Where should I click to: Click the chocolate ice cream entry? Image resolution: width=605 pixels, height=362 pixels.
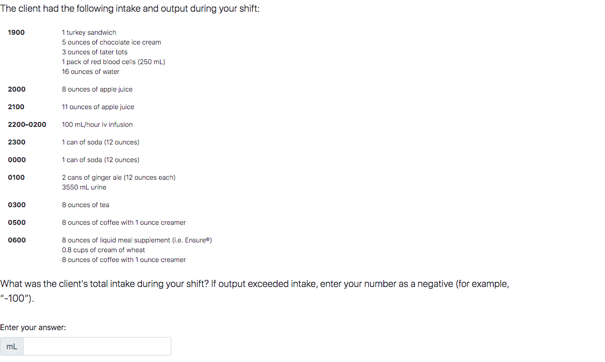(111, 42)
